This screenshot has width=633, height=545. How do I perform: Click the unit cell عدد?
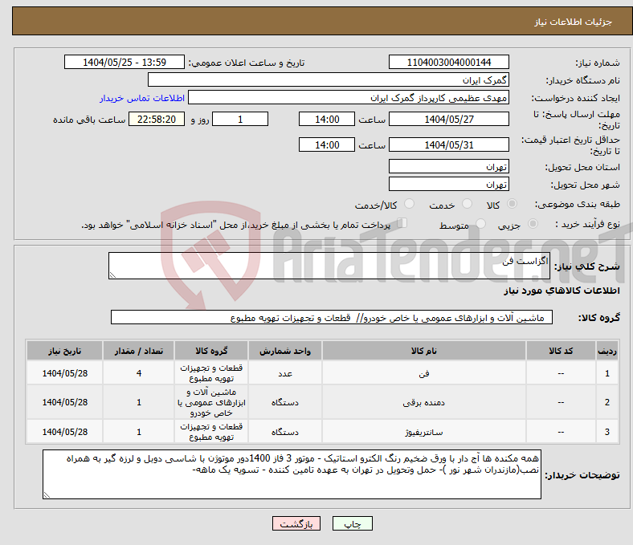[x=285, y=373]
